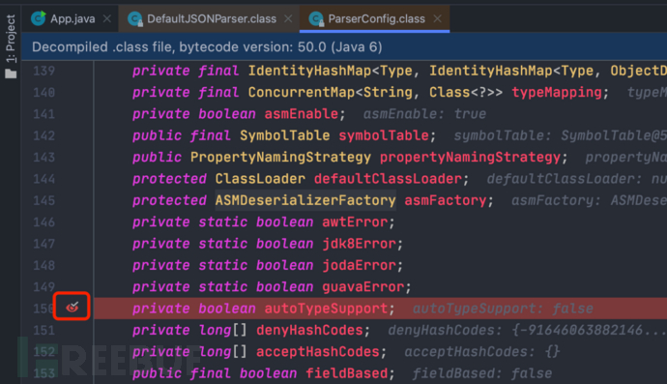Viewport: 667px width, 384px height.
Task: Open the Project tool window
Action: click(11, 46)
